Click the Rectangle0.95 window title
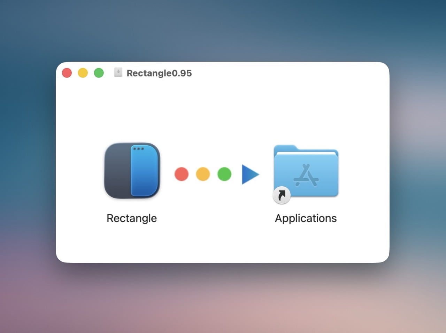This screenshot has height=333, width=446. pyautogui.click(x=159, y=73)
